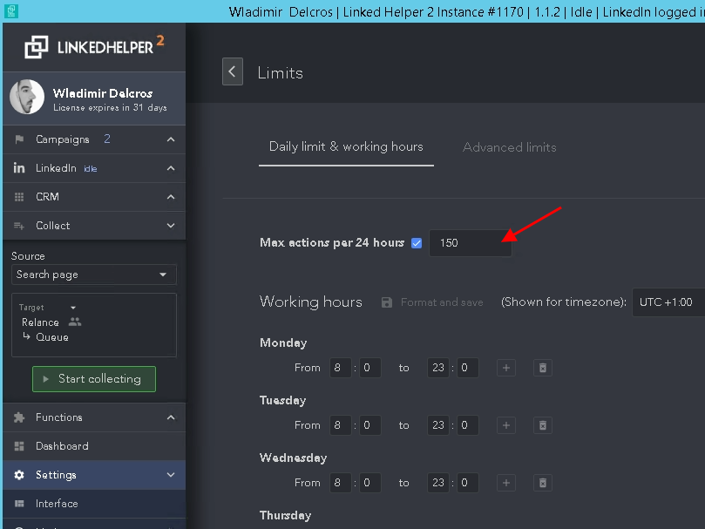The width and height of the screenshot is (705, 529).
Task: Add a Wednesday time interval with plus
Action: click(x=505, y=483)
